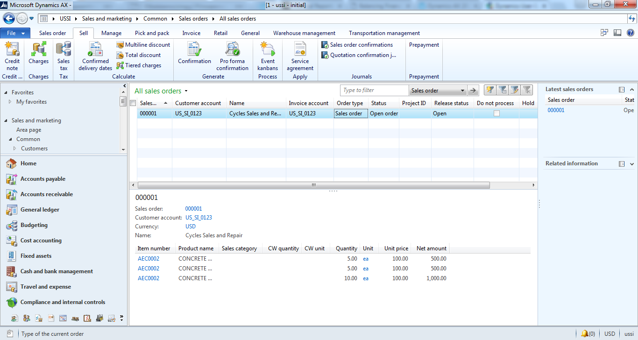The image size is (638, 340).
Task: Open the Invoice ribbon tab
Action: [191, 33]
